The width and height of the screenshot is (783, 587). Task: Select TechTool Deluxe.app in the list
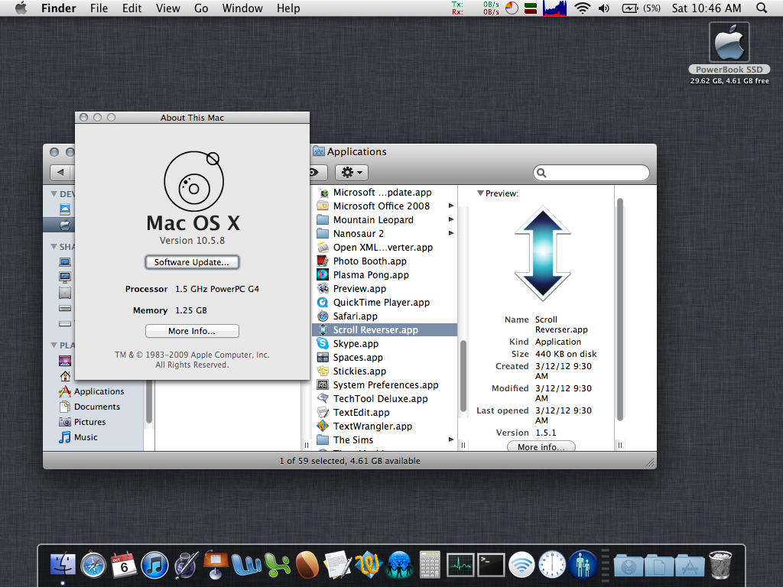[385, 399]
